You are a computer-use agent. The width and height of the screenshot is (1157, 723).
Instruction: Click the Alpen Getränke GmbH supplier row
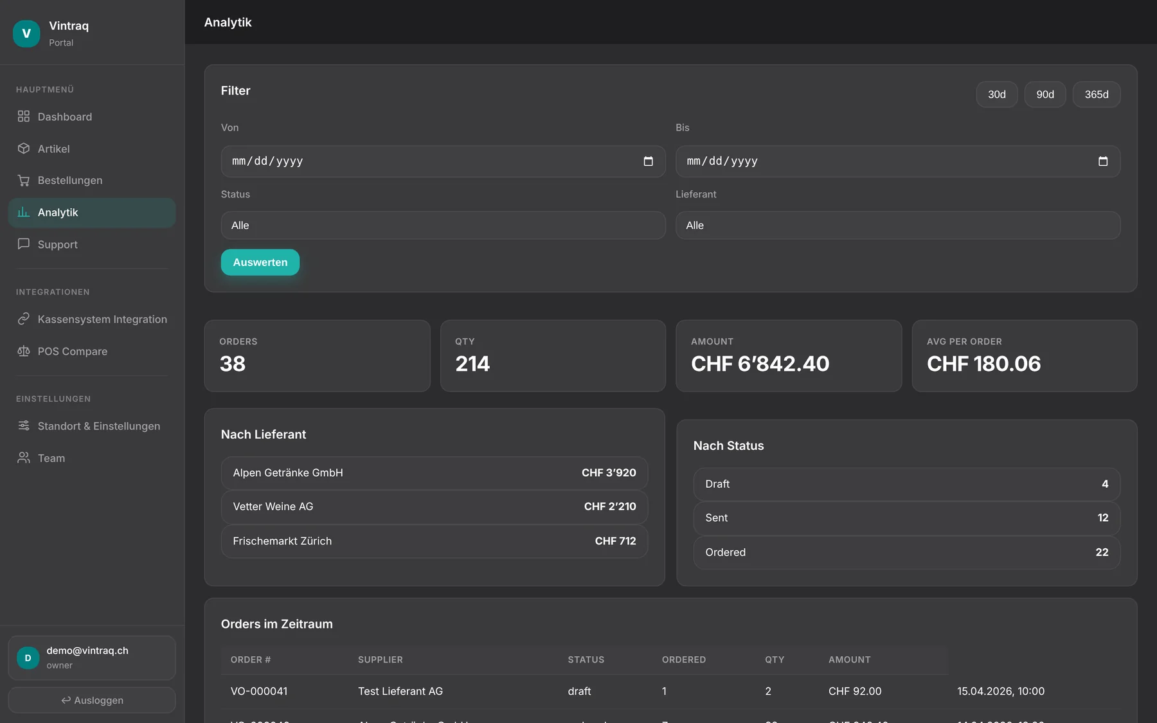tap(435, 472)
